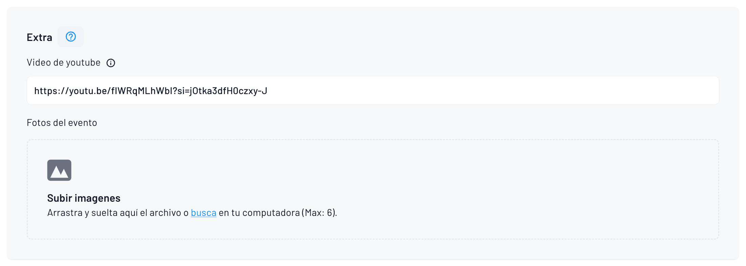
Task: Click blank space right of the YouTube URL
Action: coord(508,90)
